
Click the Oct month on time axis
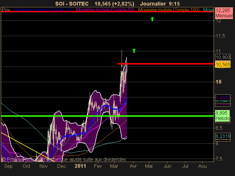click(x=26, y=166)
